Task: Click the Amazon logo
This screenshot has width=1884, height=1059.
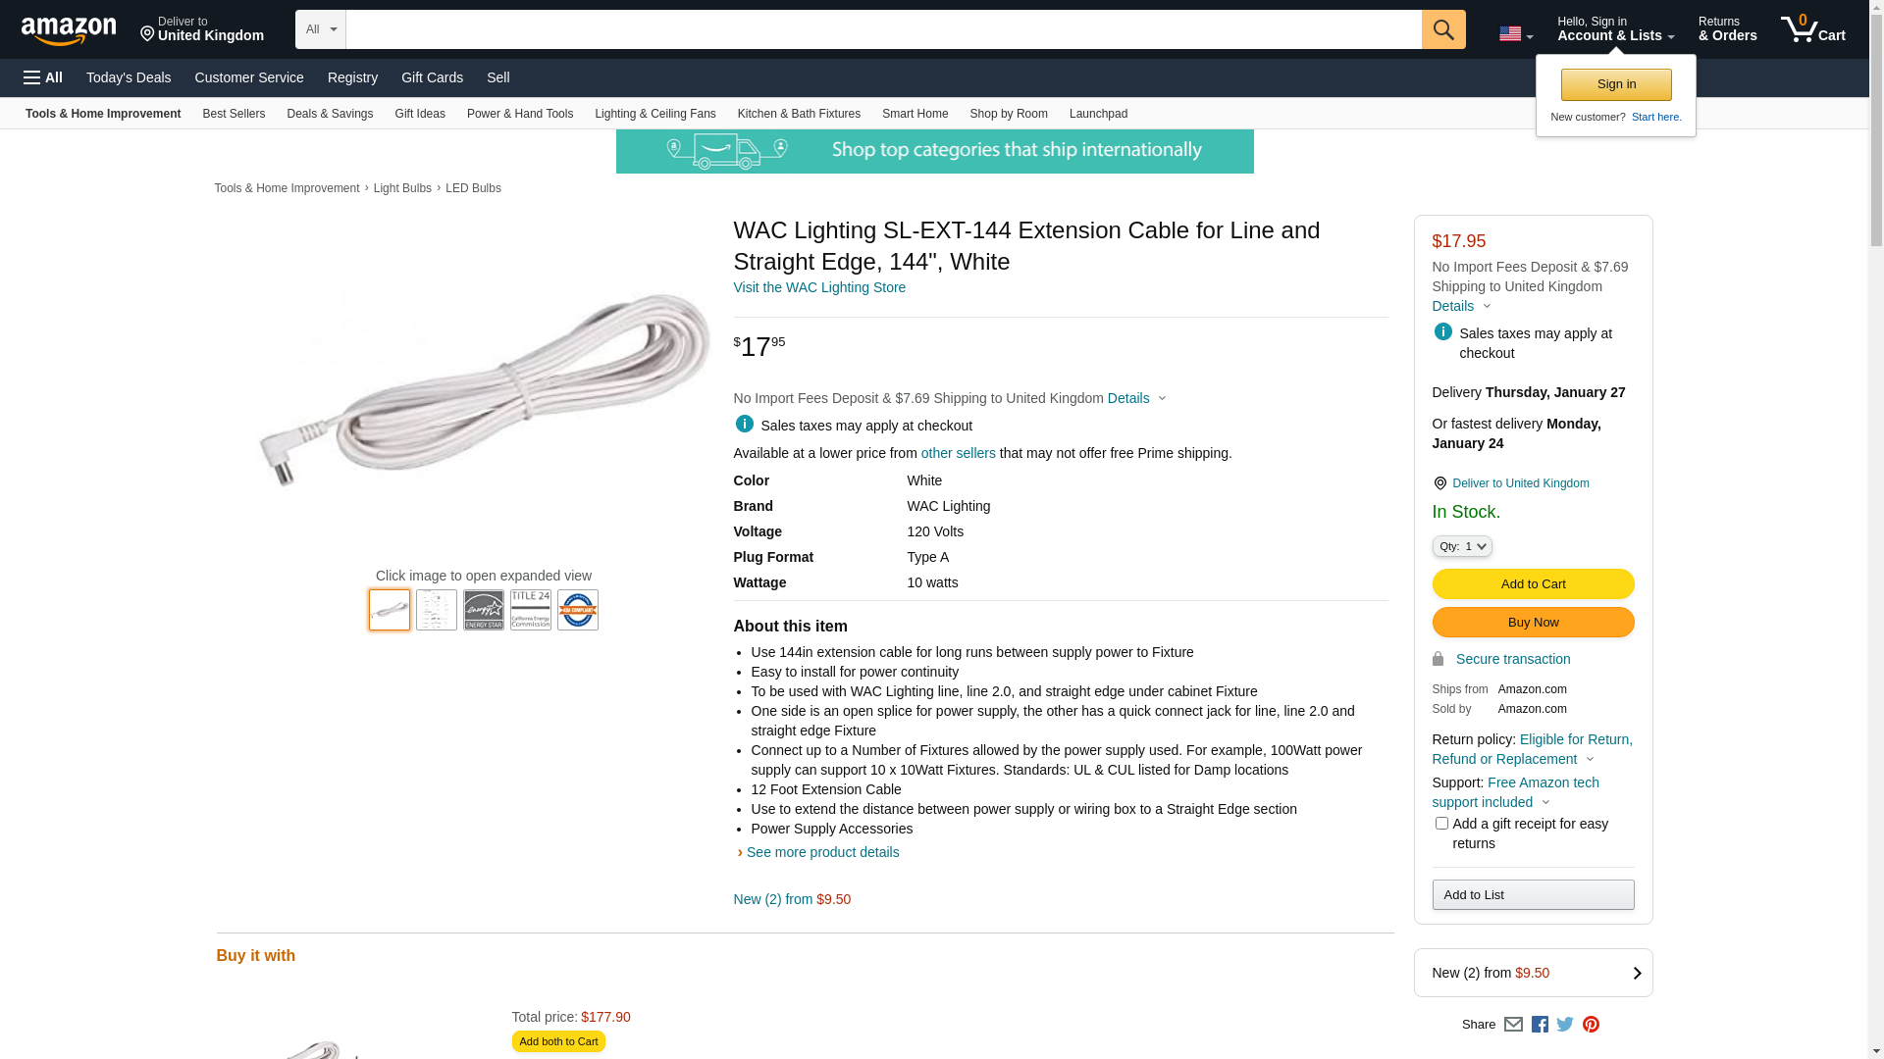Action: tap(69, 30)
